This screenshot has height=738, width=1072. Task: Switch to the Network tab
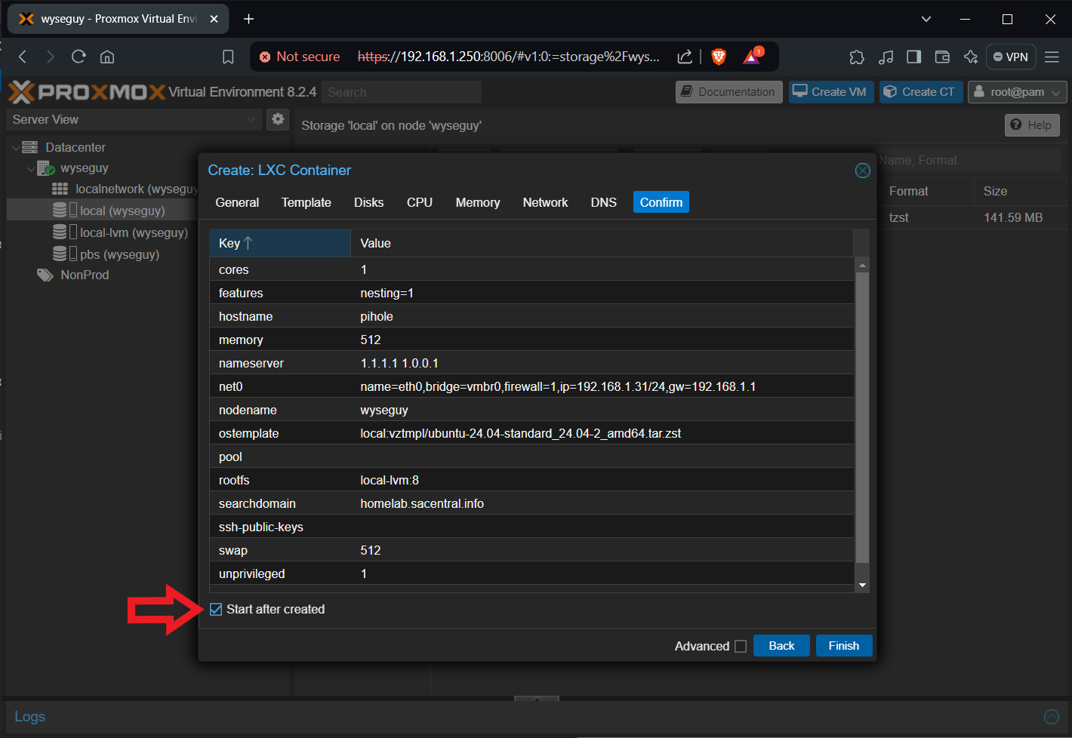[x=545, y=202]
